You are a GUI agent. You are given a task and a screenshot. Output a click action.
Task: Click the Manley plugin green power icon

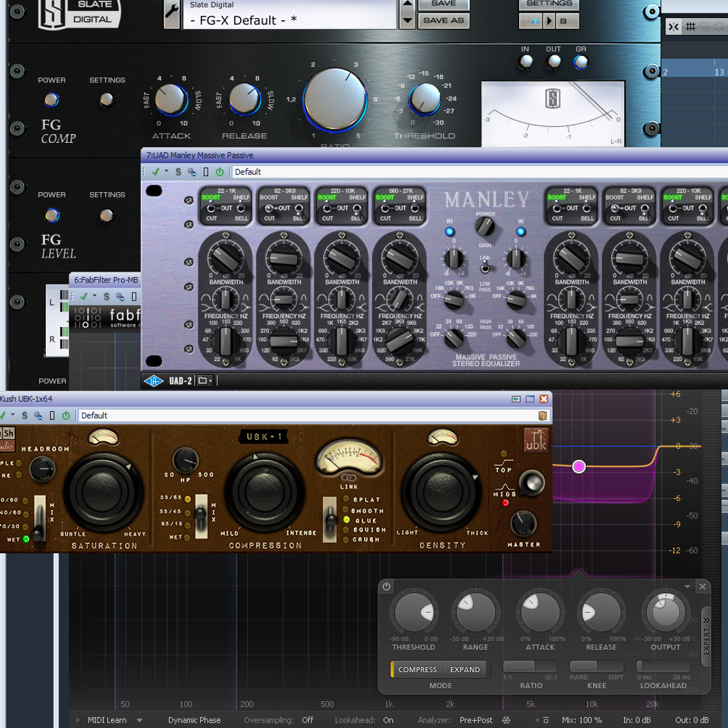[x=220, y=172]
